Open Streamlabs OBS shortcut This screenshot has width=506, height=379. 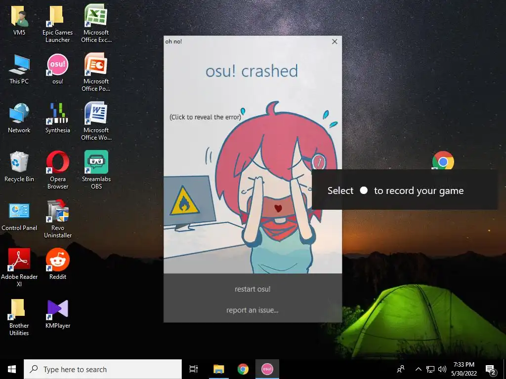(96, 170)
